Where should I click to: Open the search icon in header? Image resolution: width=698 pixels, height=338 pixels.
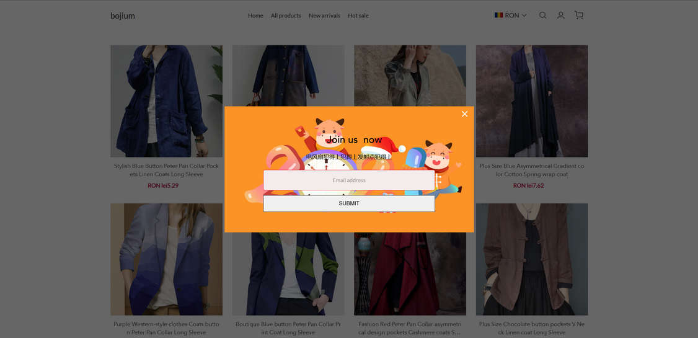click(542, 15)
